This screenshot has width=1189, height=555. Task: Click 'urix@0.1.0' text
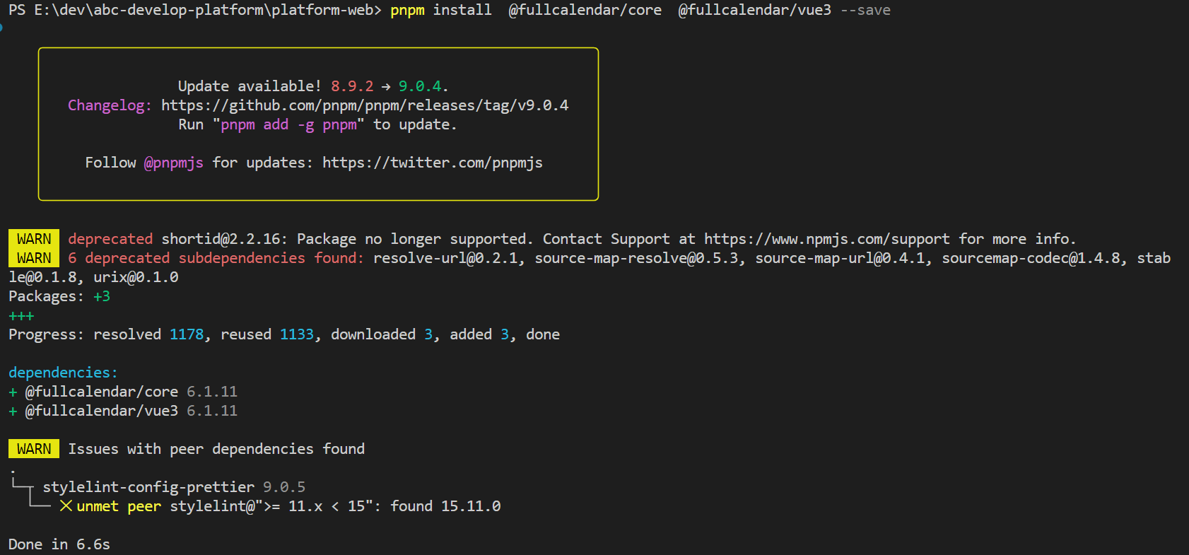[136, 277]
